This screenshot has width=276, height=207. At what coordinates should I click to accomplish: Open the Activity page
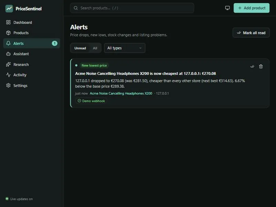click(x=32, y=75)
